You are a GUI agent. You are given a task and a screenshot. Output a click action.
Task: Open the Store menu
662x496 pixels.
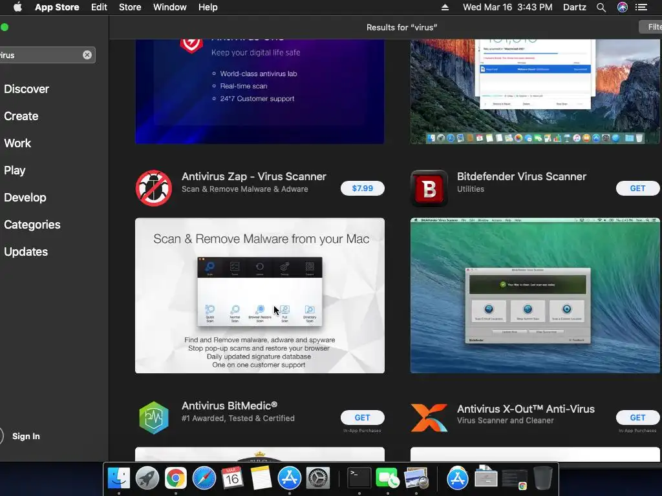point(130,7)
